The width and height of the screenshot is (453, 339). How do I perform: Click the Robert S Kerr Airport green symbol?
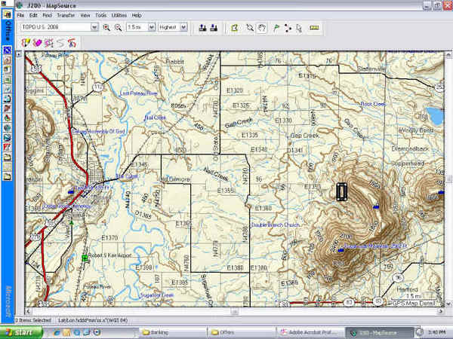pyautogui.click(x=85, y=258)
